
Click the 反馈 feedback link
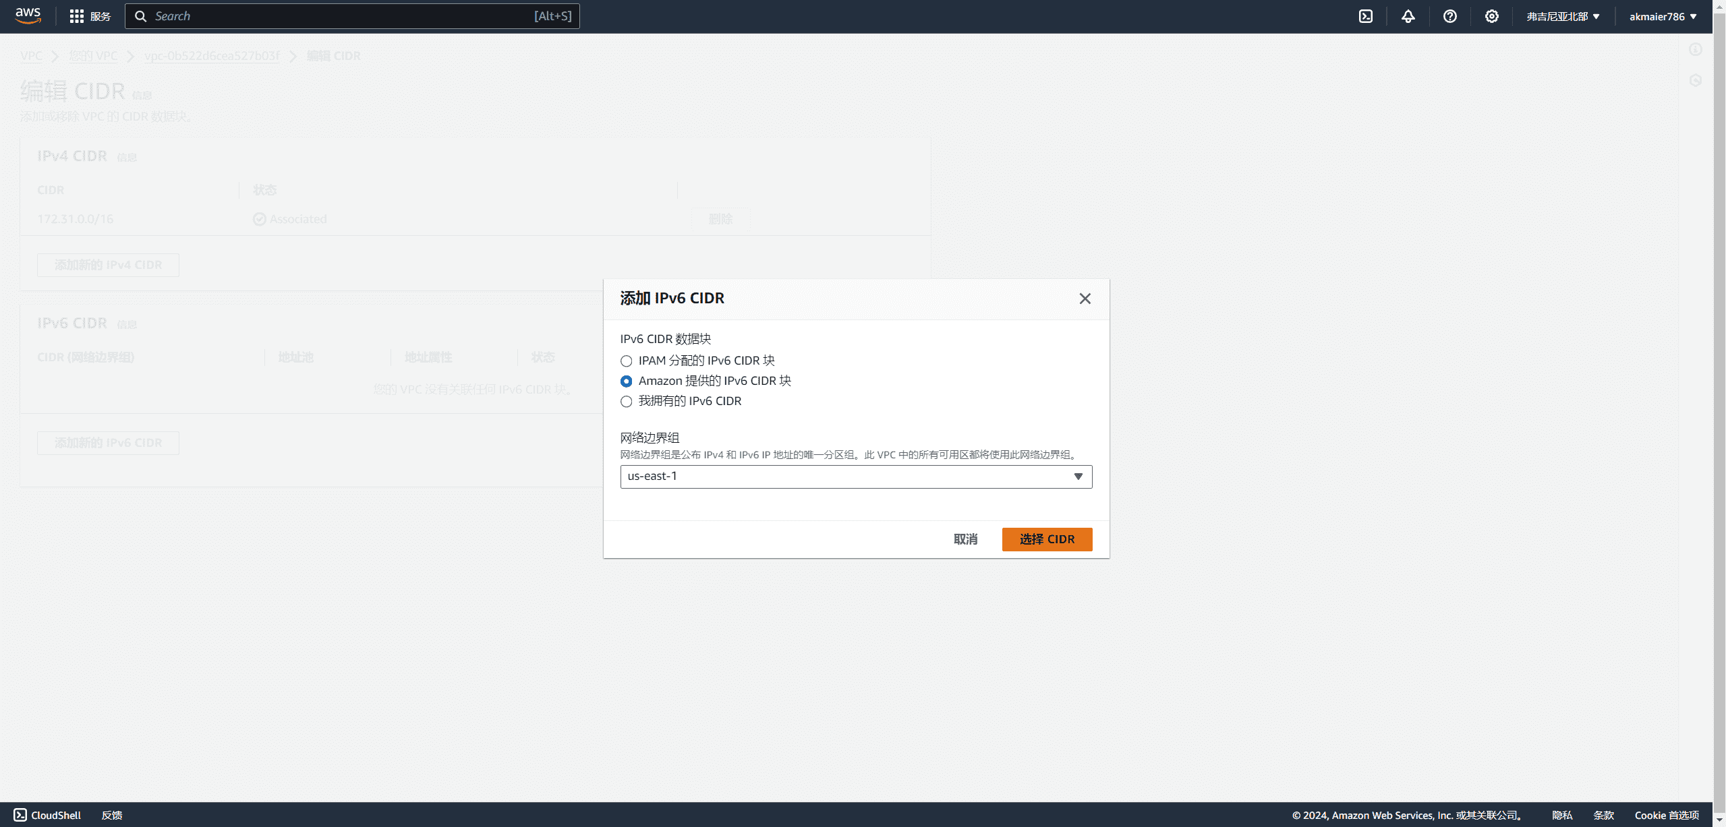(112, 815)
